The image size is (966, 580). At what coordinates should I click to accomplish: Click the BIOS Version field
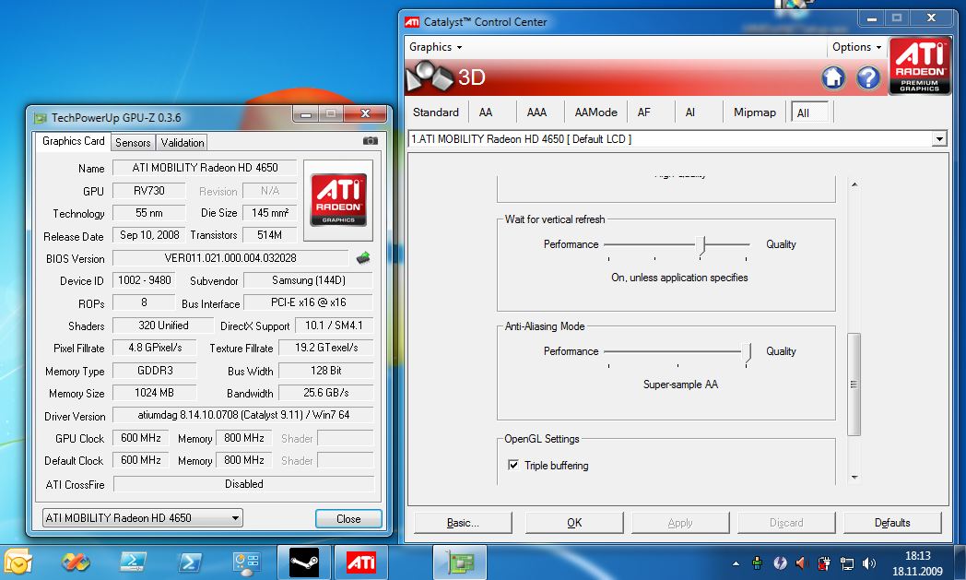tap(230, 258)
